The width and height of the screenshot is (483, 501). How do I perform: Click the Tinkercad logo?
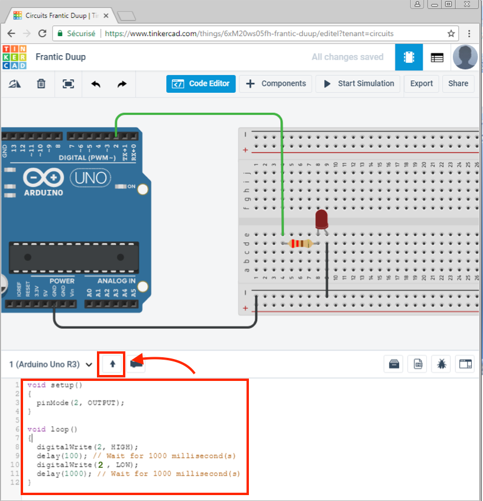pos(14,57)
